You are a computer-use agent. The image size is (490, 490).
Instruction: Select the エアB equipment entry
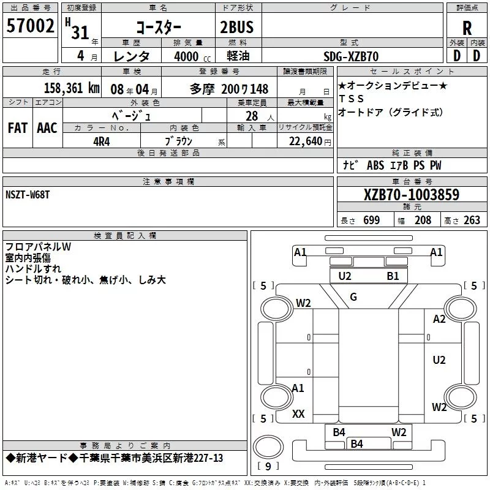[399, 165]
